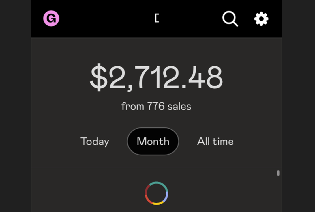Click the $2,712.48 revenue total
Screen dimensions: 315x212
[156, 77]
